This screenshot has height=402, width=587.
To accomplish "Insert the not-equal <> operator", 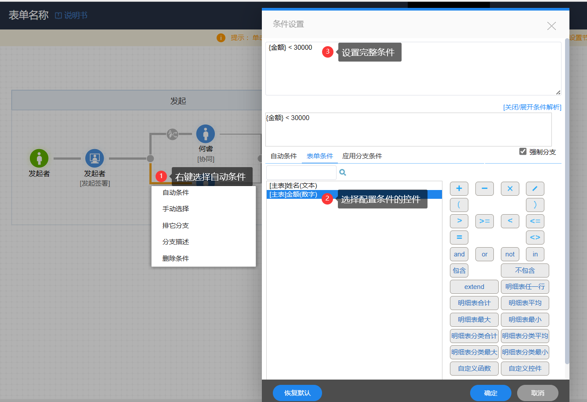I will (x=535, y=238).
